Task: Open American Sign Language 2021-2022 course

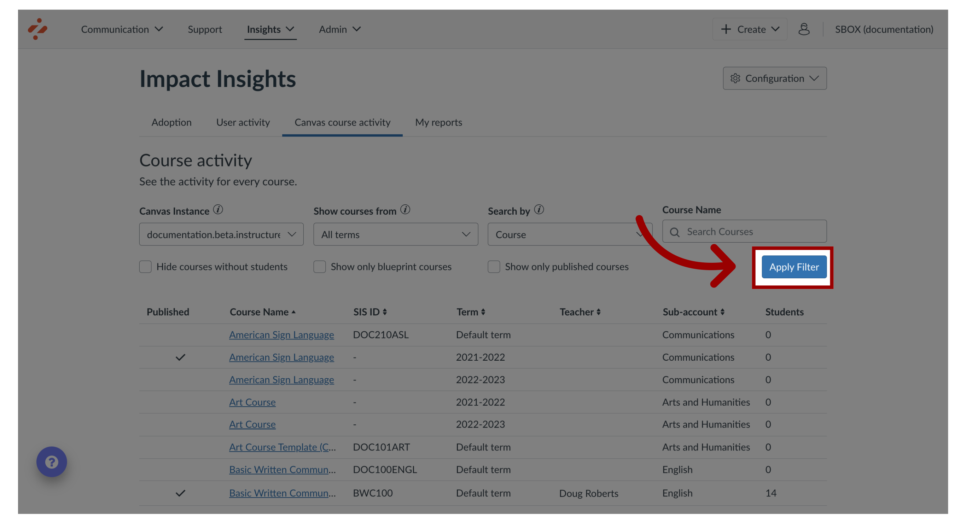Action: click(281, 357)
